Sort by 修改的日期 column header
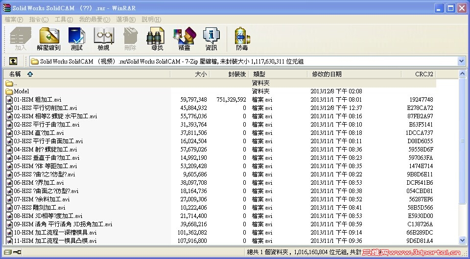The height and width of the screenshot is (259, 470). point(354,74)
